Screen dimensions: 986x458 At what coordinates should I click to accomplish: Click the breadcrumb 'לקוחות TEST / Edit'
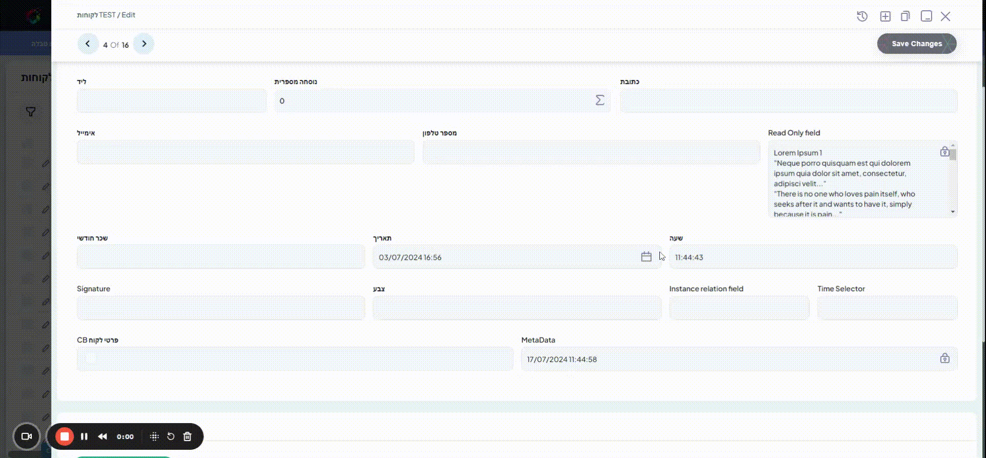click(x=106, y=15)
